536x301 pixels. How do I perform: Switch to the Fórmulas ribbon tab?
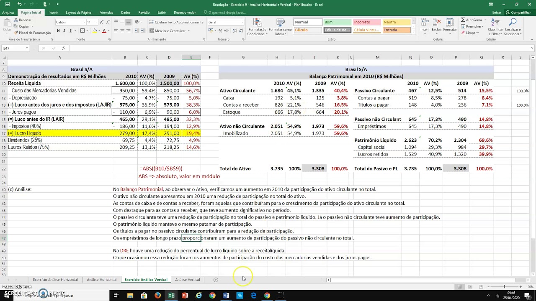pos(106,13)
